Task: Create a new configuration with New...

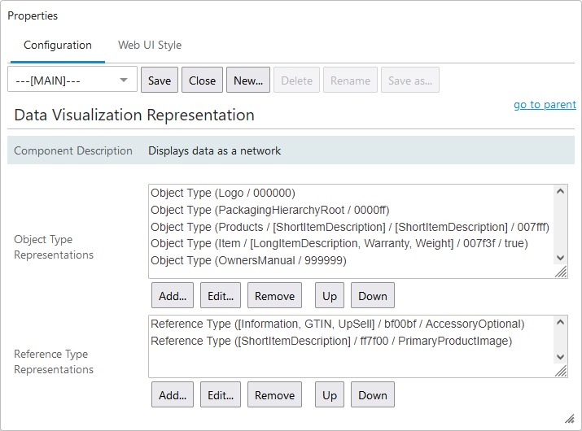Action: point(248,81)
